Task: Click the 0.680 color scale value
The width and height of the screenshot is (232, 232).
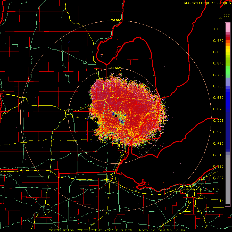Action: pos(218,98)
